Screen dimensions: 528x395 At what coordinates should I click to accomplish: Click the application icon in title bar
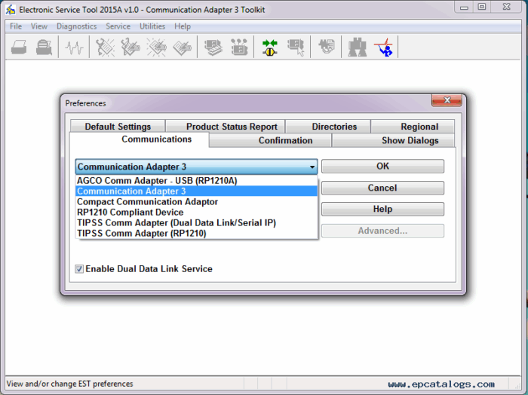point(11,9)
